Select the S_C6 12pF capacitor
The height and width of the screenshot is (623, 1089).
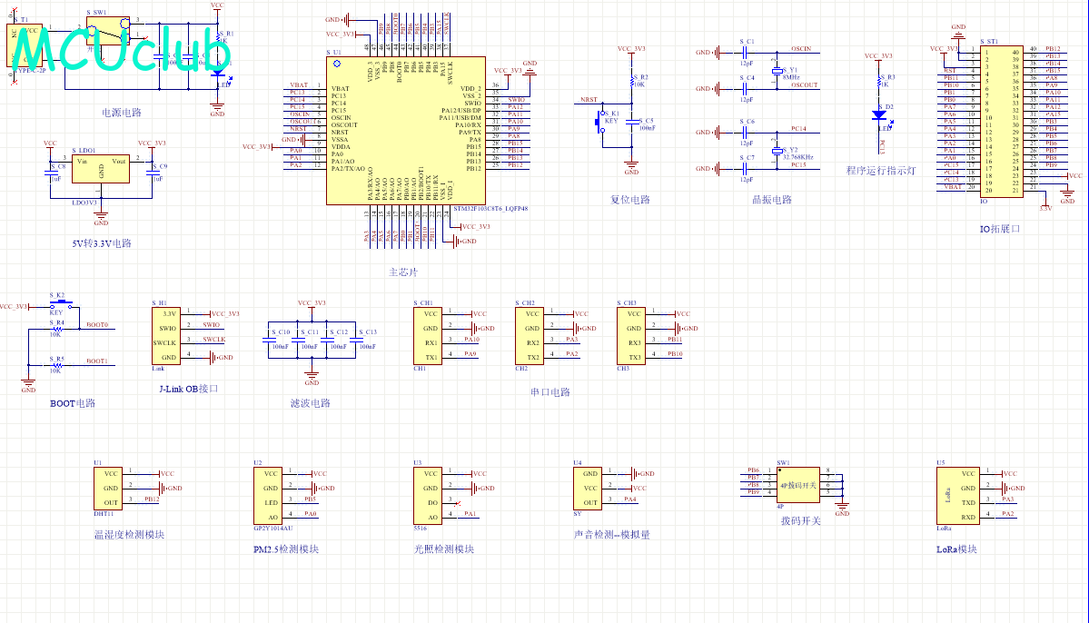point(744,132)
